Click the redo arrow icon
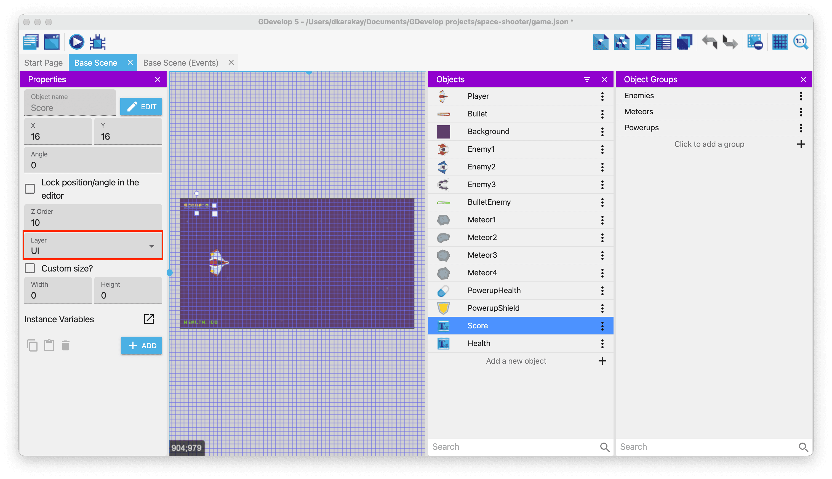Viewport: 832px width, 479px height. click(730, 42)
